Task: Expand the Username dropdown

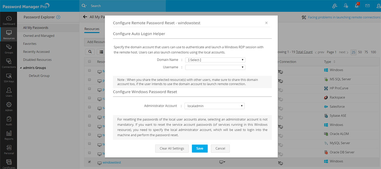Action: click(215, 67)
